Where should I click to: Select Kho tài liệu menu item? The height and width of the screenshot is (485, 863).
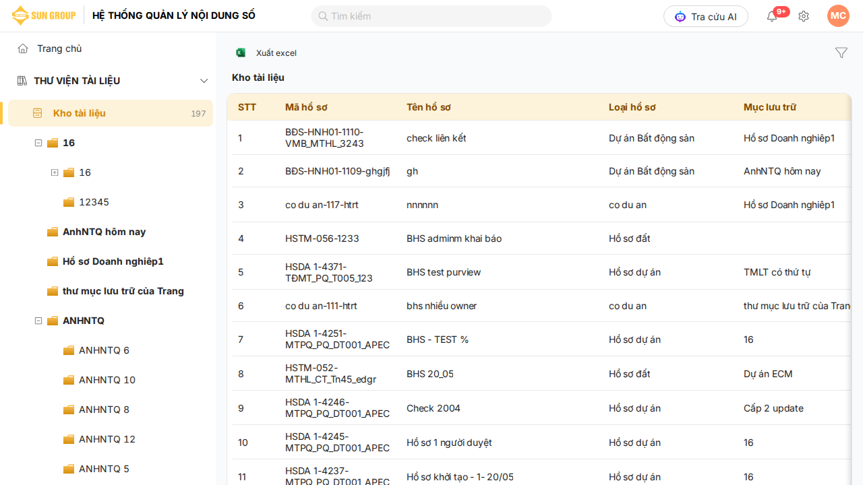click(x=111, y=113)
